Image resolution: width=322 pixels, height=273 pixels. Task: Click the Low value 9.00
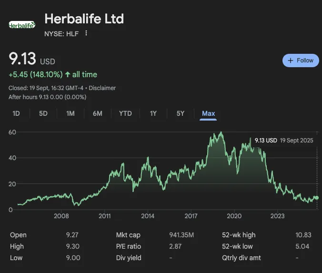(x=73, y=258)
